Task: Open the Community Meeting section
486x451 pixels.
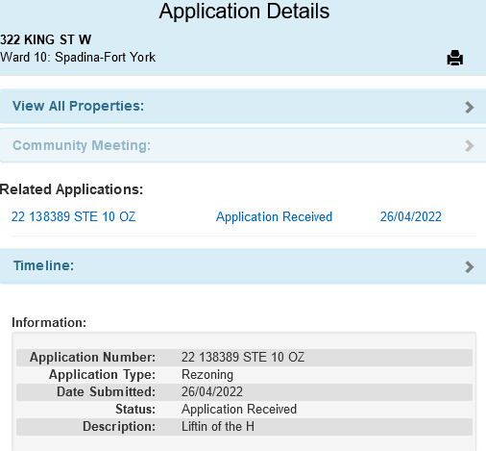Action: click(x=243, y=145)
